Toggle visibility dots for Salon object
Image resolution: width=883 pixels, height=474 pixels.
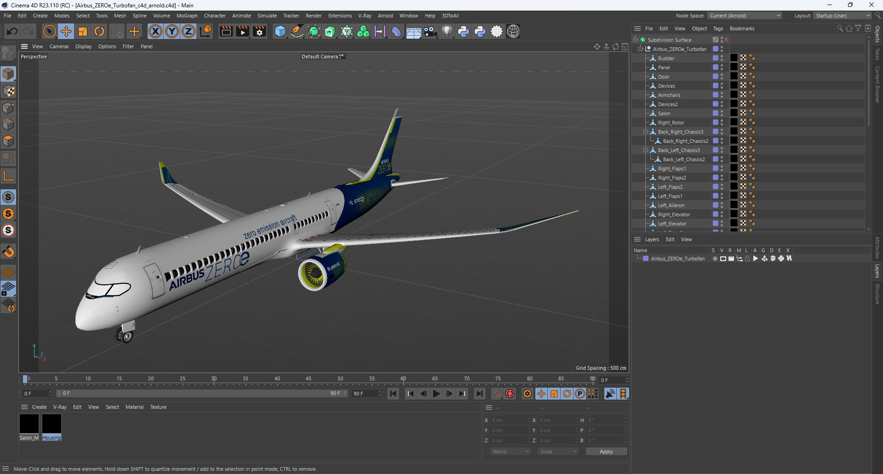tap(722, 113)
